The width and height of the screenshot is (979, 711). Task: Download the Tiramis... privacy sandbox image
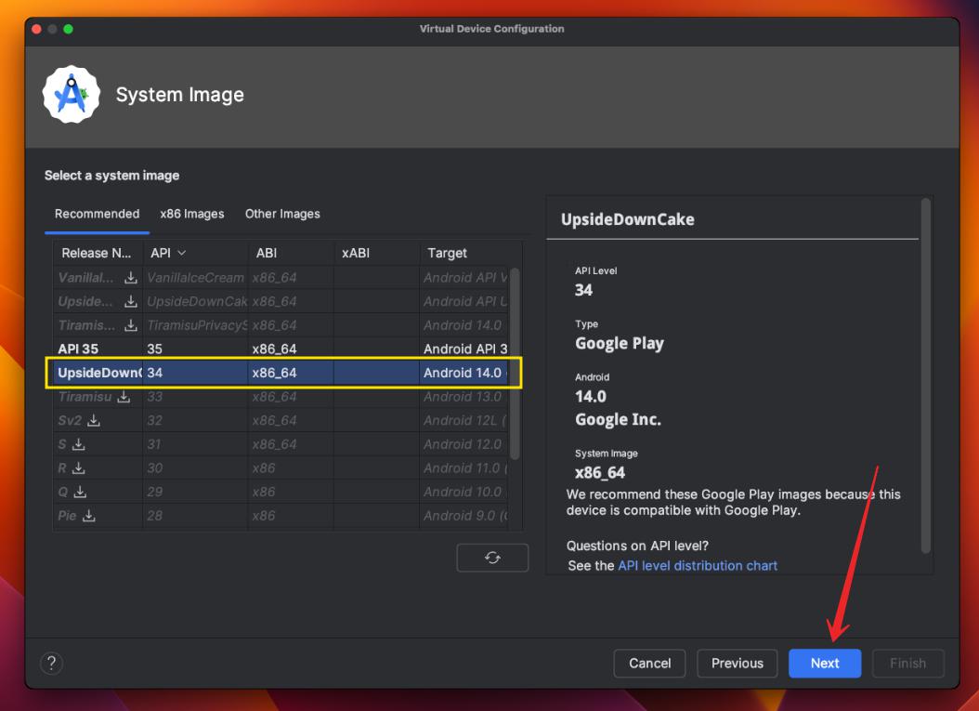point(130,325)
